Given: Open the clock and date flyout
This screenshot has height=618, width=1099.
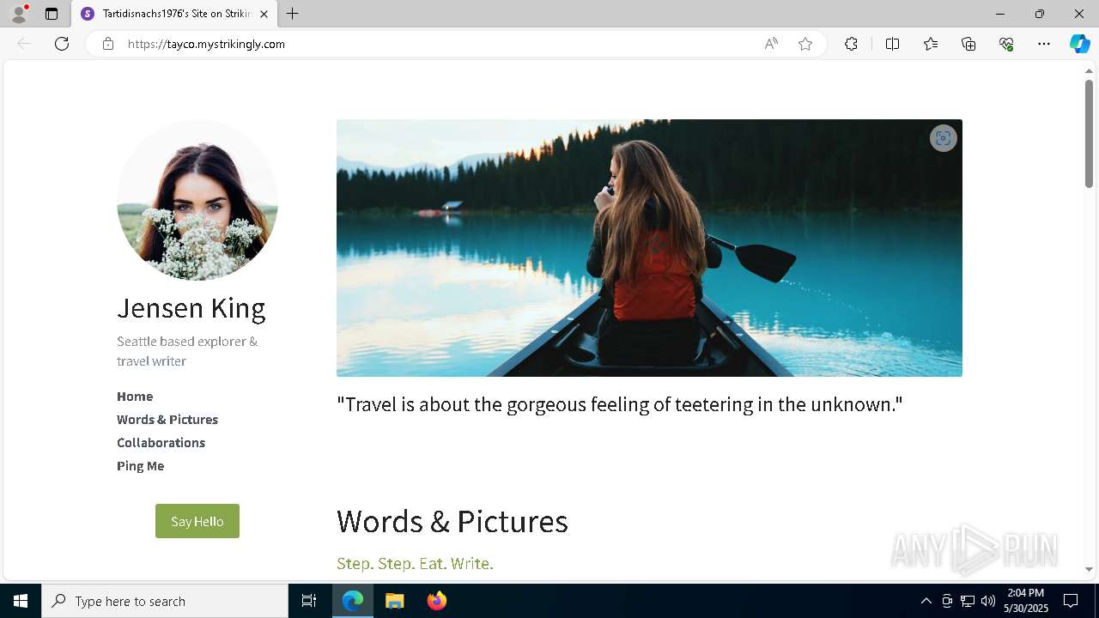Looking at the screenshot, I should (1026, 601).
